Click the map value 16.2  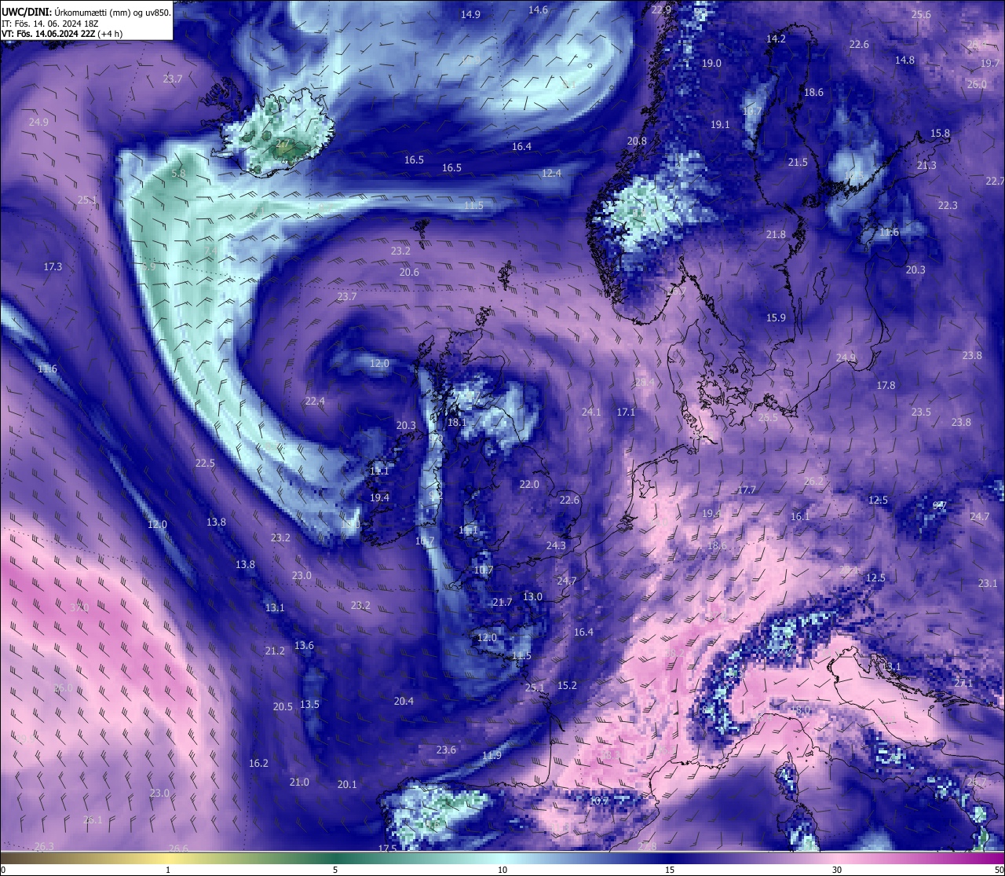(258, 763)
